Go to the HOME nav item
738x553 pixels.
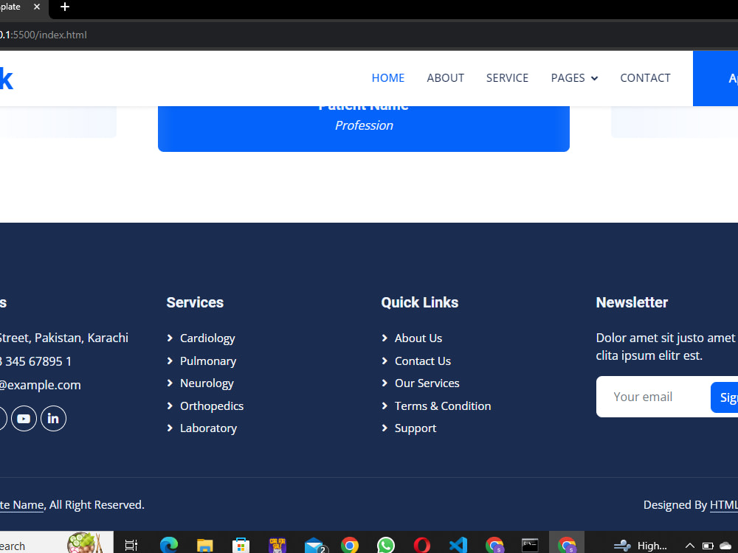[x=388, y=78]
